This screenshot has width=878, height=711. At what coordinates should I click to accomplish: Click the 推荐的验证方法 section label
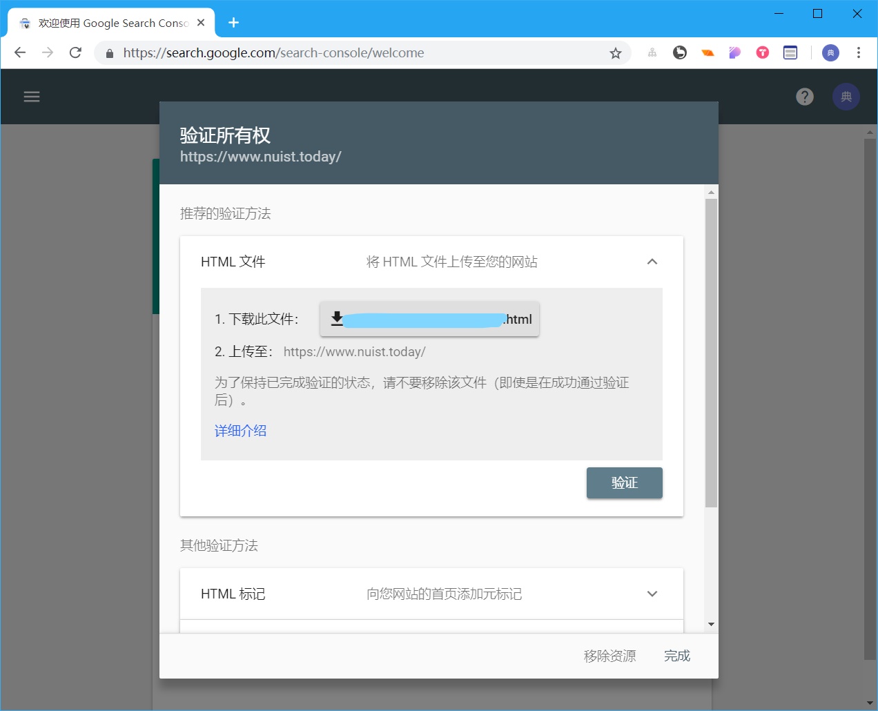(x=225, y=213)
